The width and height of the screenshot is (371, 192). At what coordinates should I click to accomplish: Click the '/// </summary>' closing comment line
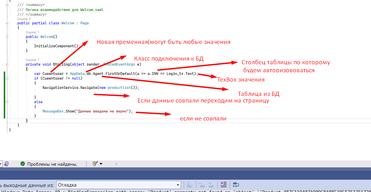tap(32, 14)
